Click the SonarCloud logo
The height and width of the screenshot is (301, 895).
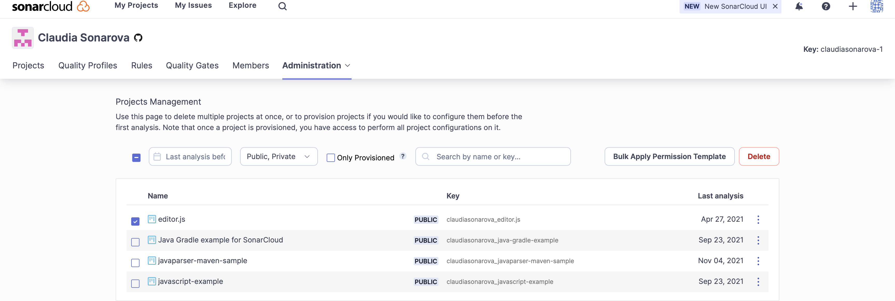pyautogui.click(x=51, y=6)
